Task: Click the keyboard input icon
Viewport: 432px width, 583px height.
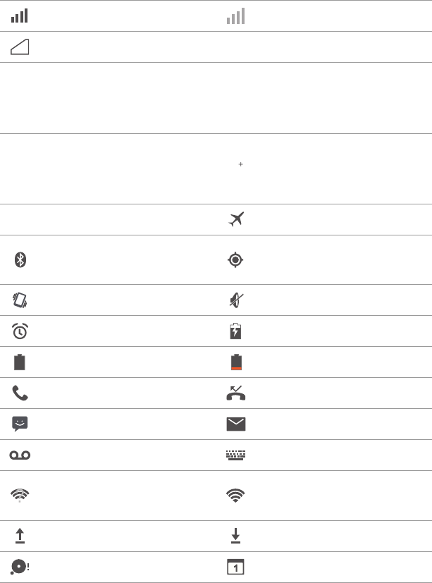Action: 235,455
